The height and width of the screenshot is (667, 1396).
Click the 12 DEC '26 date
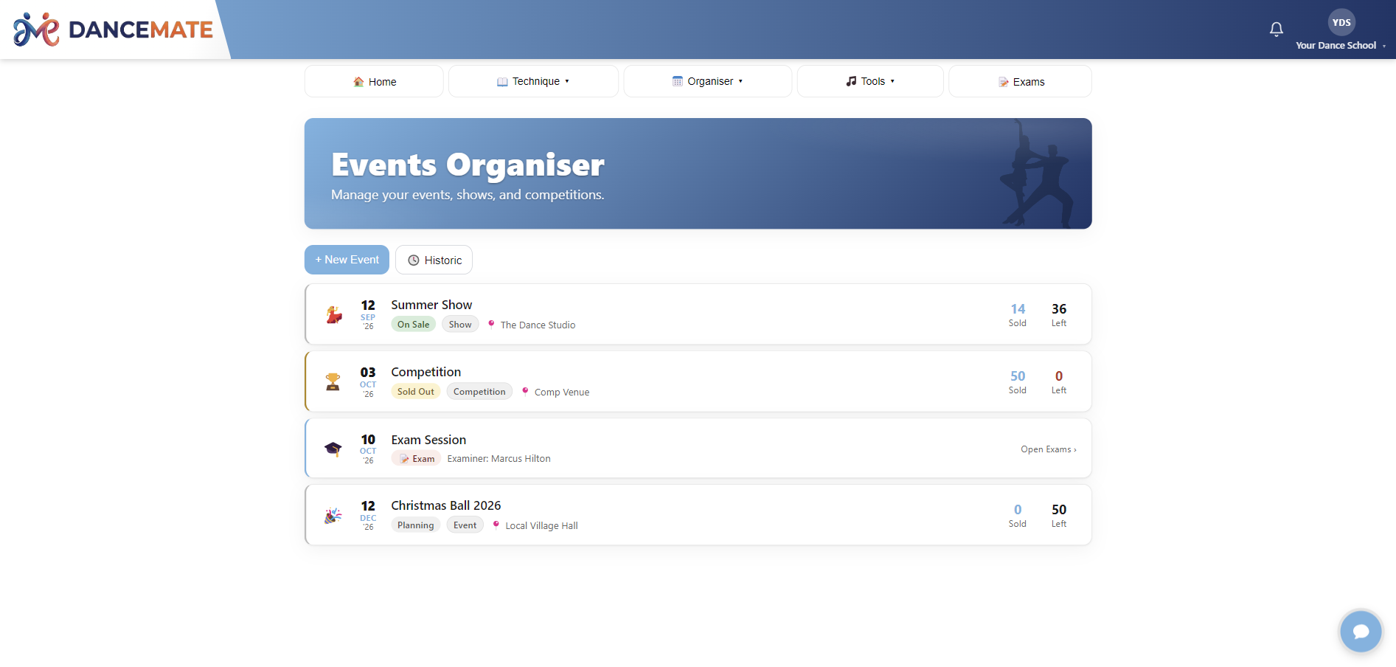coord(368,515)
